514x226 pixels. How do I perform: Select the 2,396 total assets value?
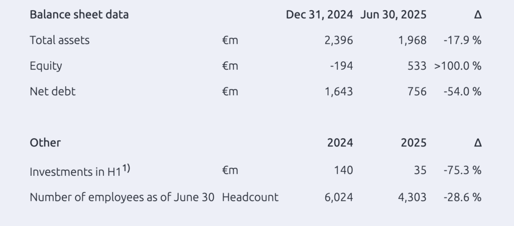pos(339,40)
